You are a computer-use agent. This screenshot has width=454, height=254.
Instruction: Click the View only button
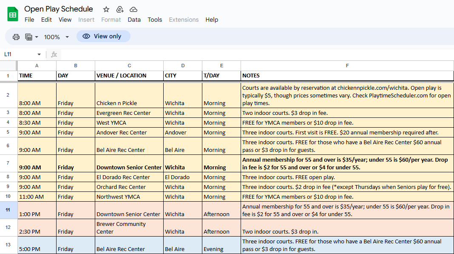103,36
